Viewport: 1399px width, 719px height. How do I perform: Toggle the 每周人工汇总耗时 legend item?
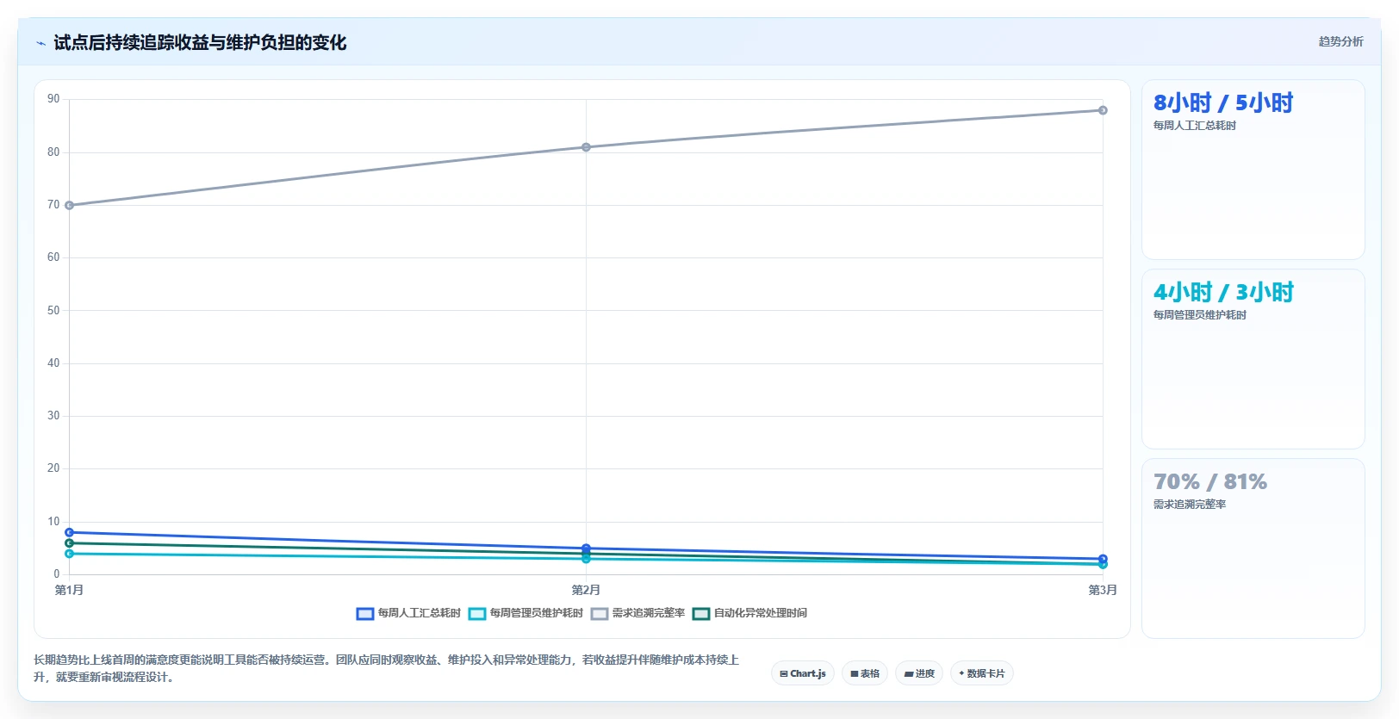pyautogui.click(x=408, y=613)
